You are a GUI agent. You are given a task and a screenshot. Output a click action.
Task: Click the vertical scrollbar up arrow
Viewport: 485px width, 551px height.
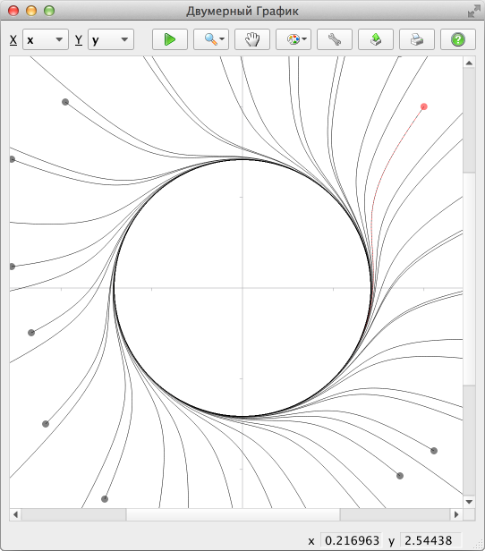click(469, 63)
